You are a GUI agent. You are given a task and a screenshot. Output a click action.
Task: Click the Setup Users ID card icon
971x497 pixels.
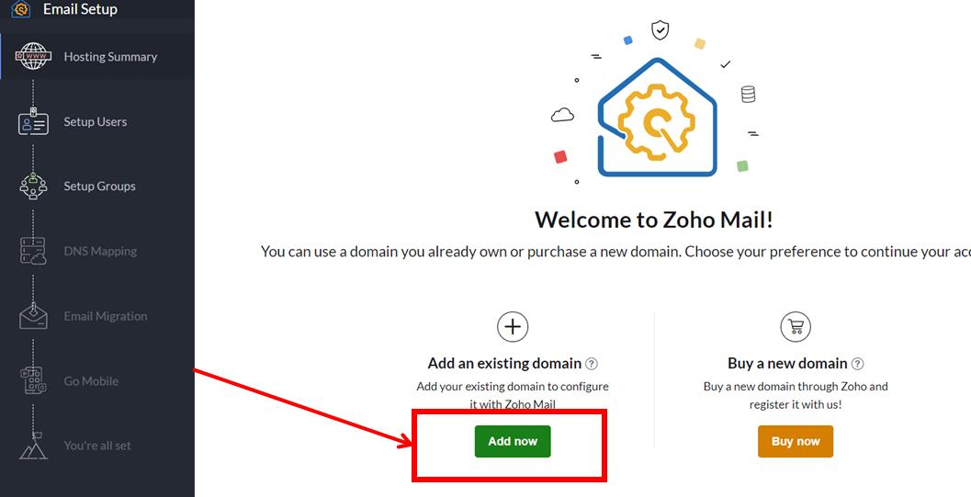tap(33, 122)
